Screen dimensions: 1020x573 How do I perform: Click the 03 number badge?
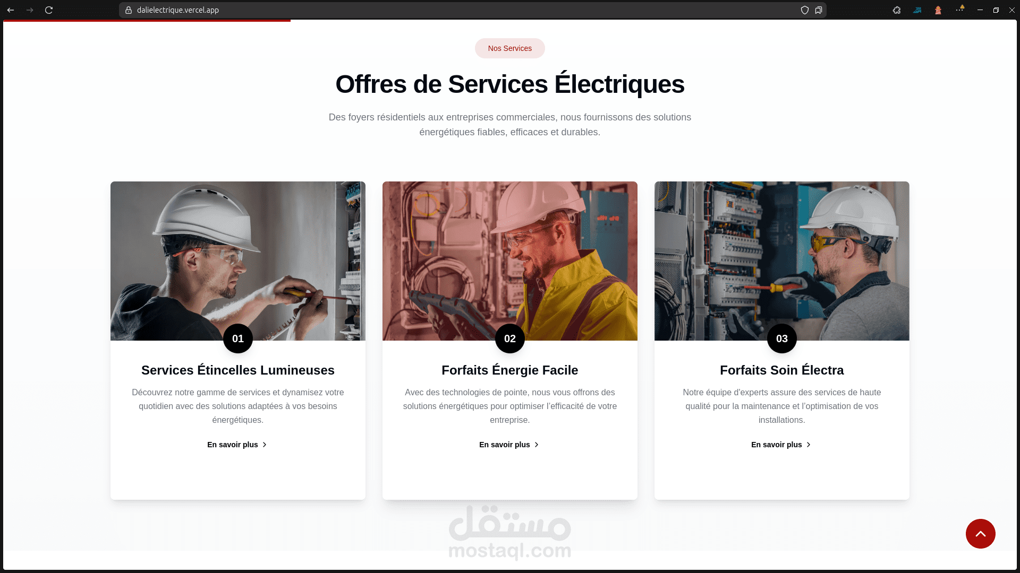pyautogui.click(x=782, y=338)
